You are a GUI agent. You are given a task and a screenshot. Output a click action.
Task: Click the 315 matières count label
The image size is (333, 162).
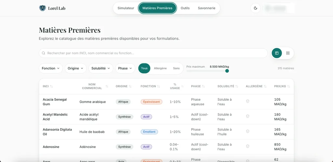point(286,68)
